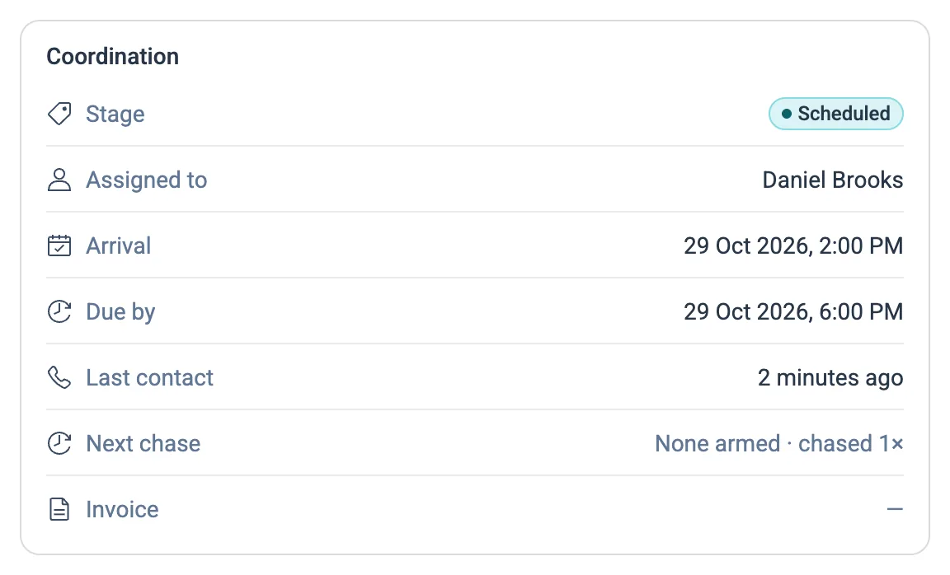Open the Scheduled stage badge

pyautogui.click(x=836, y=114)
